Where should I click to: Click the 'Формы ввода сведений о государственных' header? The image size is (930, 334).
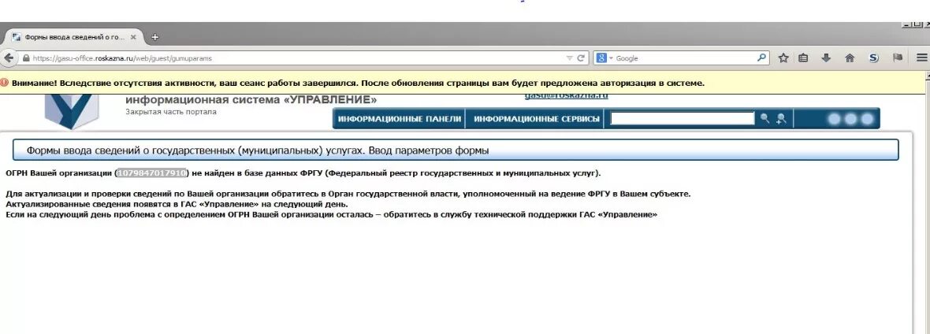pyautogui.click(x=456, y=150)
